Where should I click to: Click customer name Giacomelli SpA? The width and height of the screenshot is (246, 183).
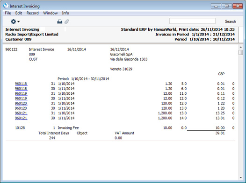[121, 54]
